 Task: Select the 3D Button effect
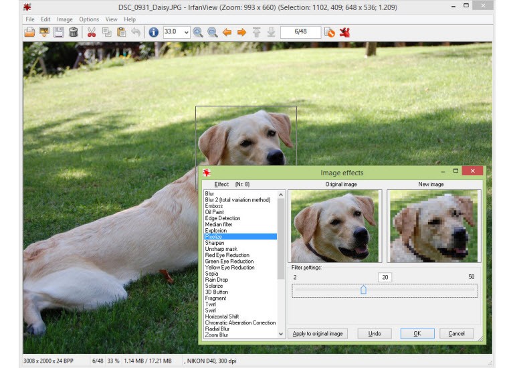tap(217, 292)
